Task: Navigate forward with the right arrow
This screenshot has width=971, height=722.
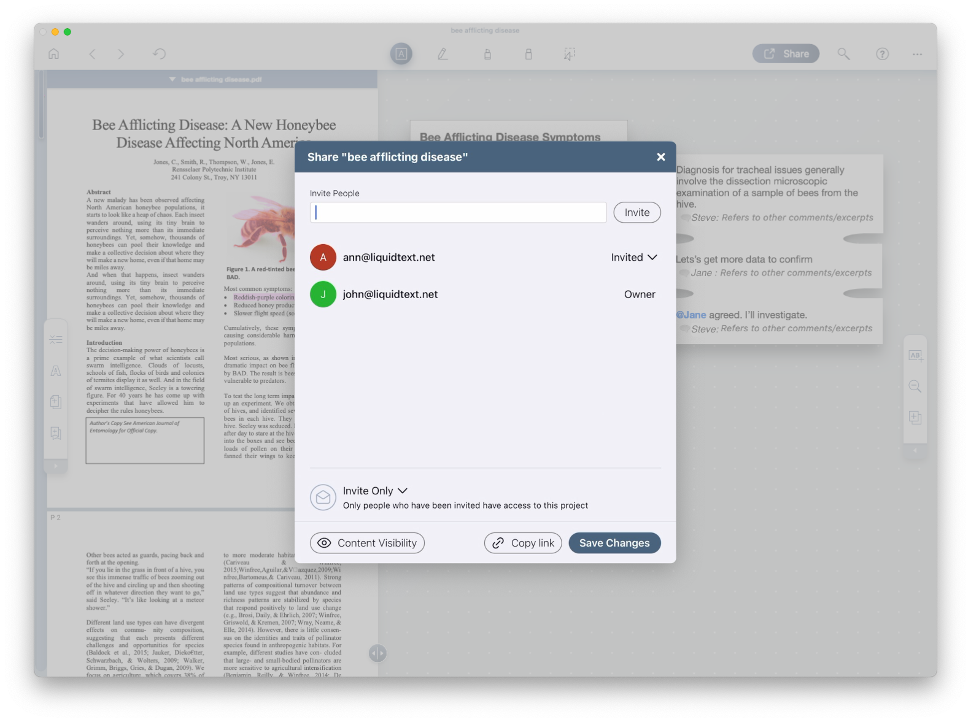Action: pyautogui.click(x=121, y=54)
